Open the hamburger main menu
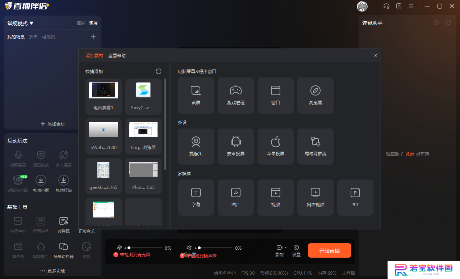The height and width of the screenshot is (279, 460). [x=411, y=6]
